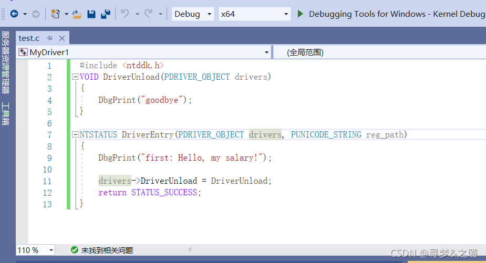Click the return keyword on line 12
This screenshot has width=486, height=263.
(112, 192)
